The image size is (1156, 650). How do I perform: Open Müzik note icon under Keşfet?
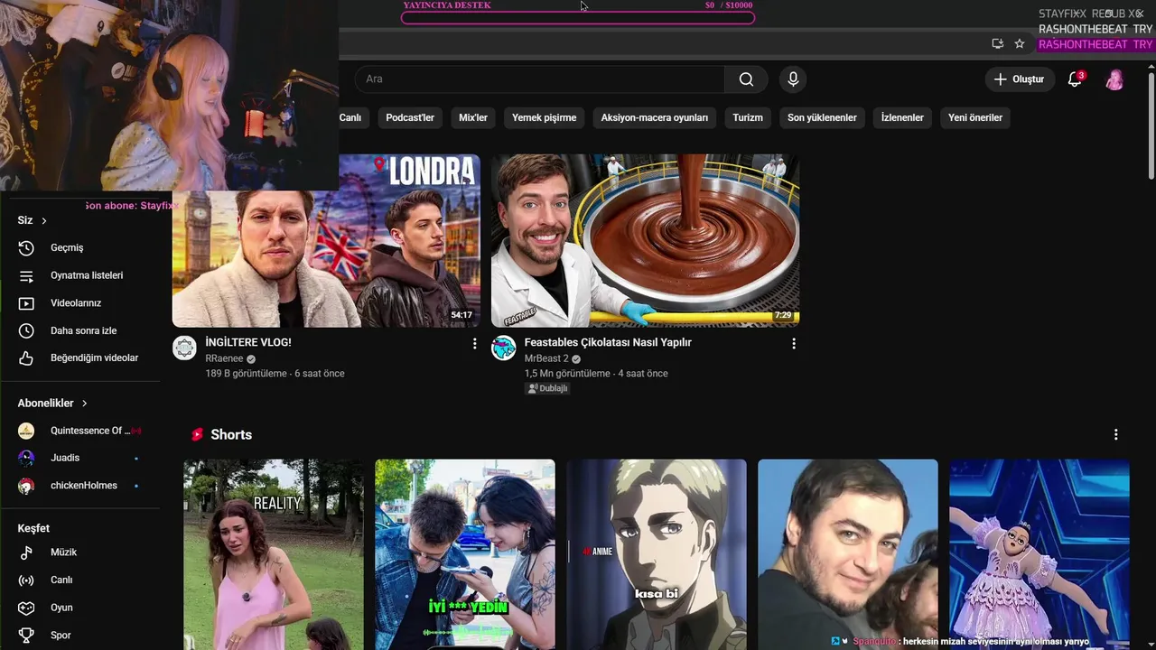pos(26,552)
